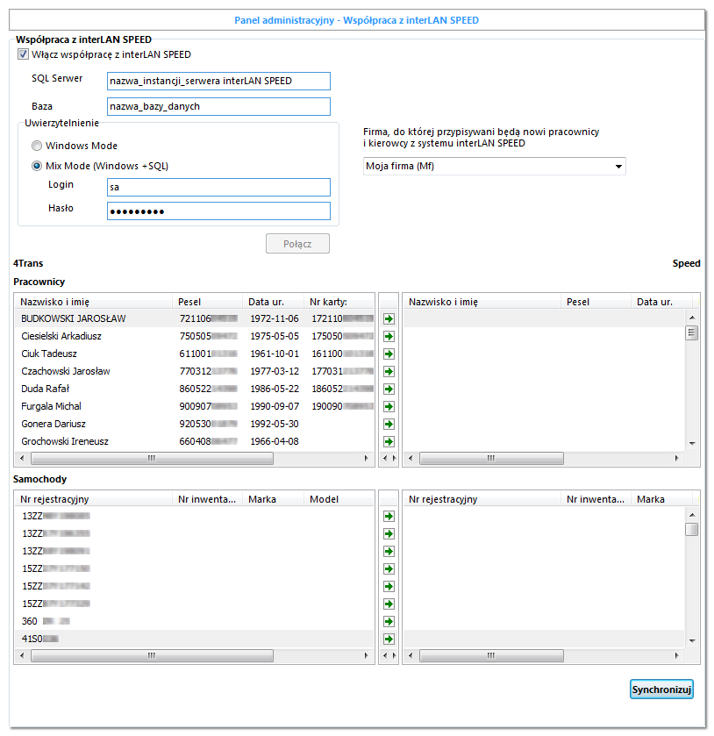Click Marka header in Speed cars list
The height and width of the screenshot is (736, 714).
point(661,499)
